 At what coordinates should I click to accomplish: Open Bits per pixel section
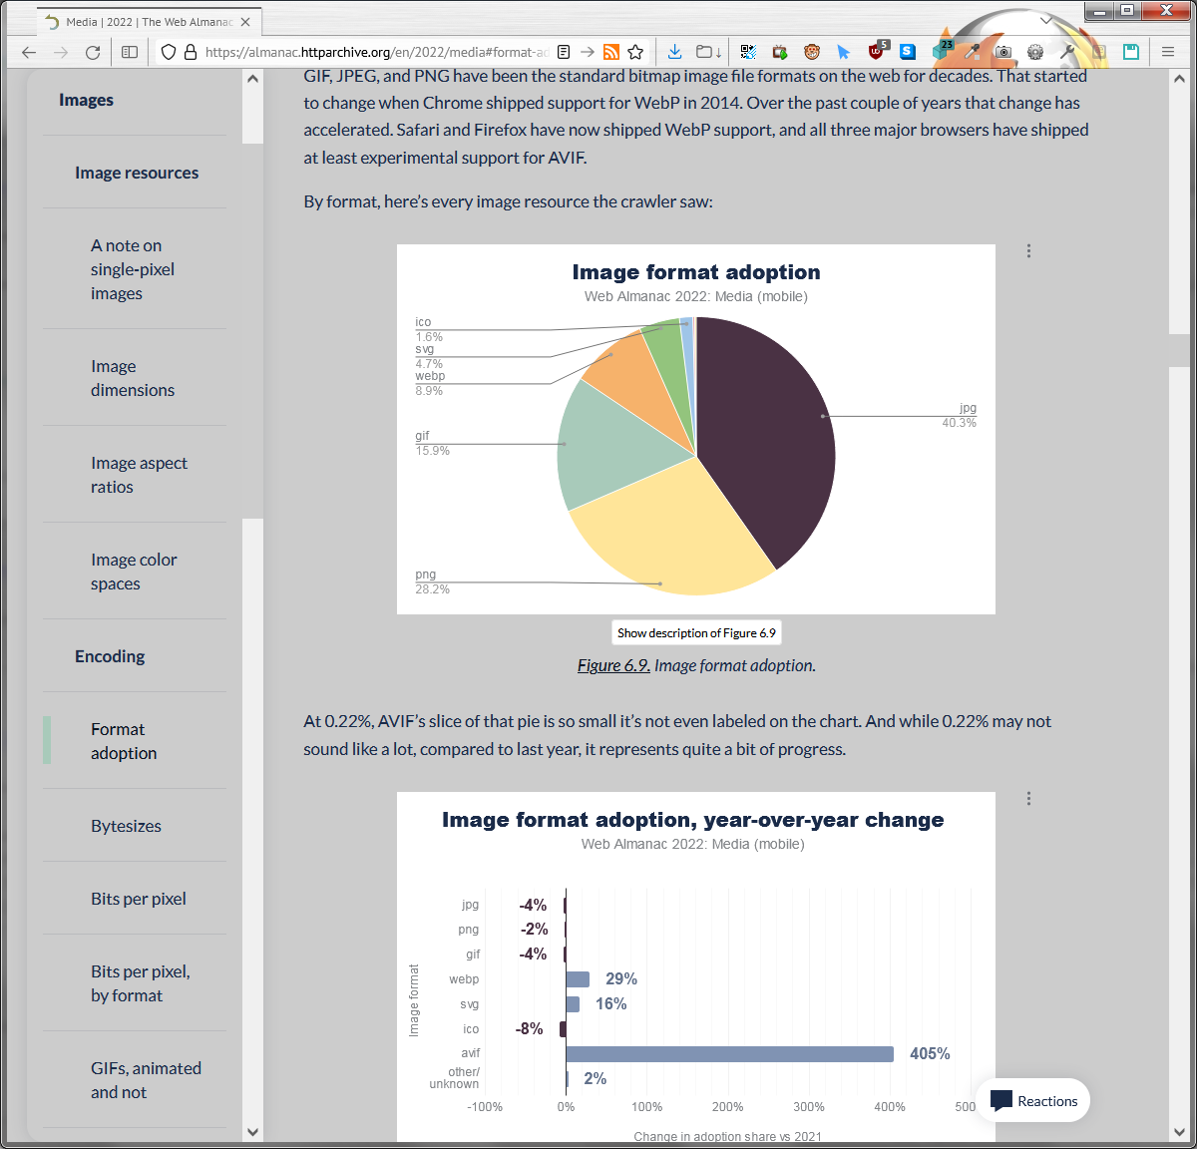coord(139,899)
